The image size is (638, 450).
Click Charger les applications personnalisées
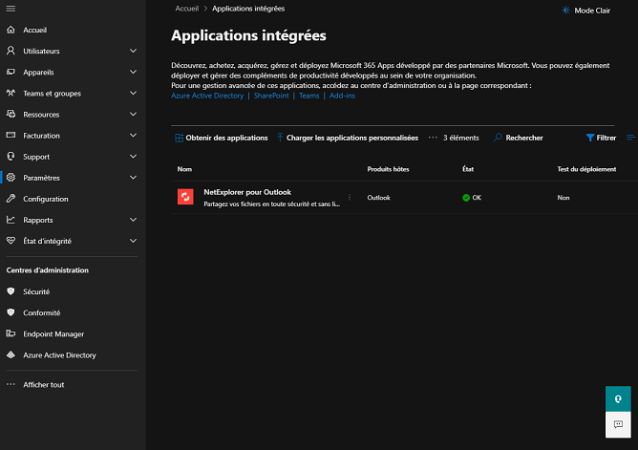(x=348, y=138)
